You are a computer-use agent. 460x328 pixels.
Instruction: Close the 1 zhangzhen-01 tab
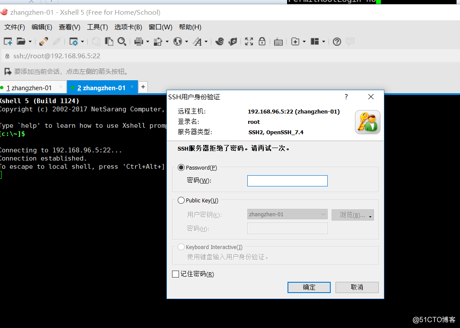tap(61, 87)
